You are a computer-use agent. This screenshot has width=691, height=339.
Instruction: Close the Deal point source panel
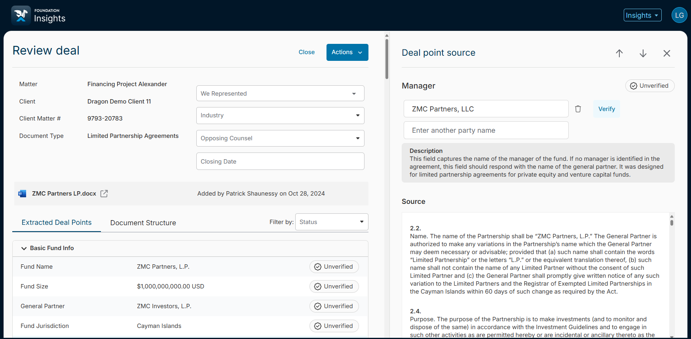tap(667, 53)
